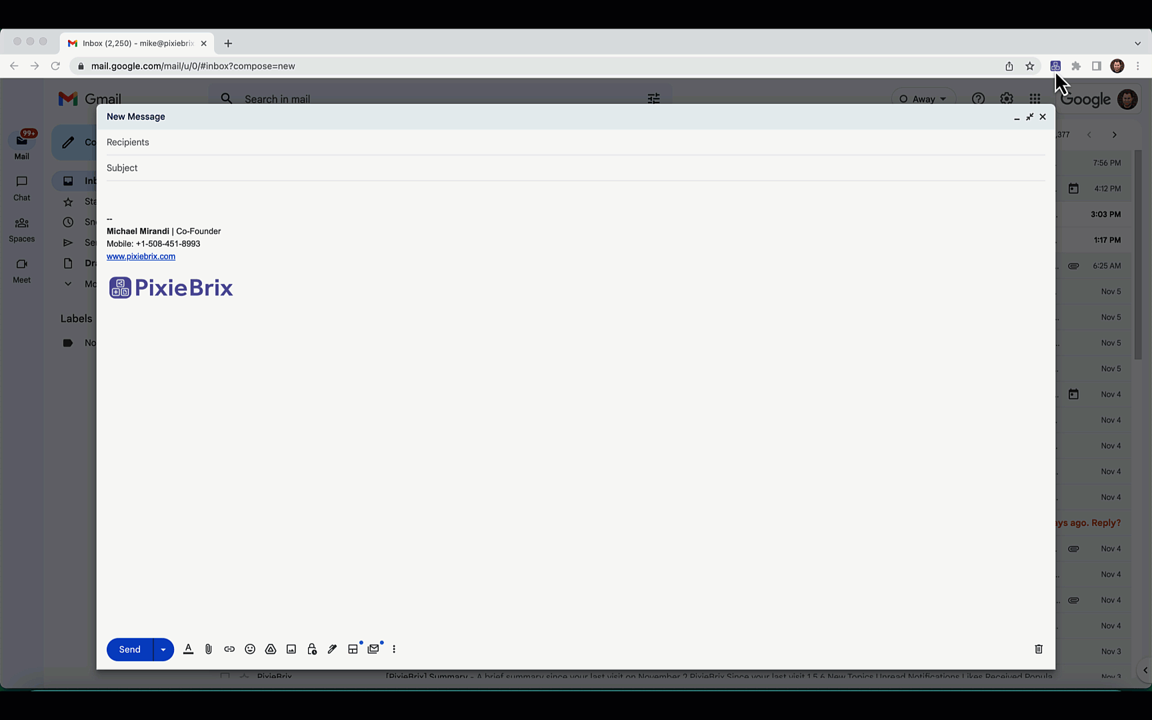Image resolution: width=1152 pixels, height=720 pixels.
Task: Open Meet in Gmail sidebar
Action: [x=22, y=271]
